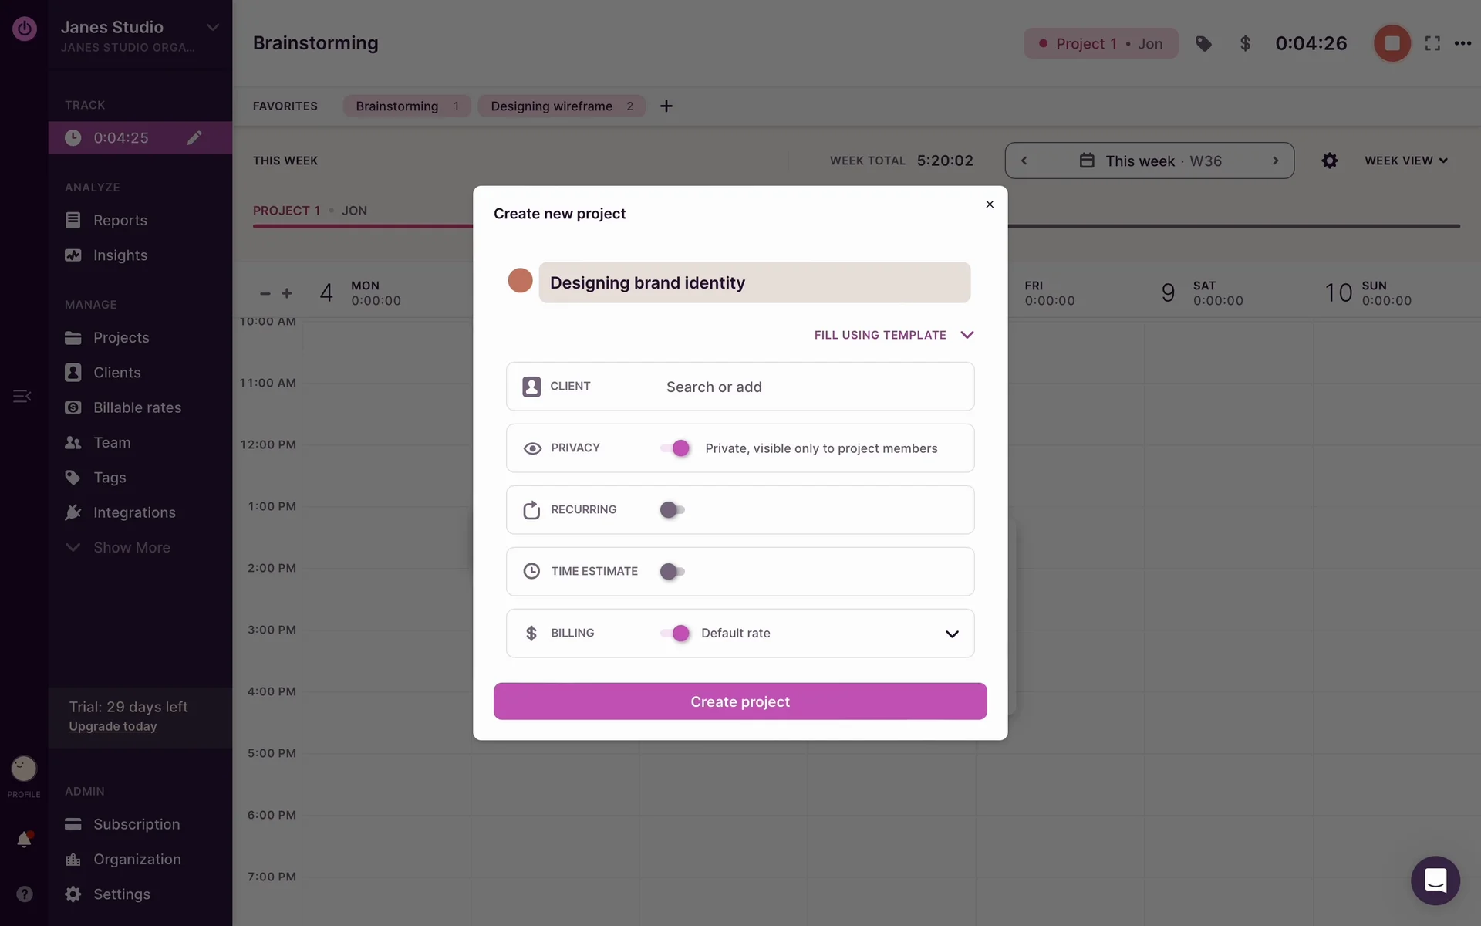1481x926 pixels.
Task: Enable the Recurring toggle
Action: [x=673, y=510]
